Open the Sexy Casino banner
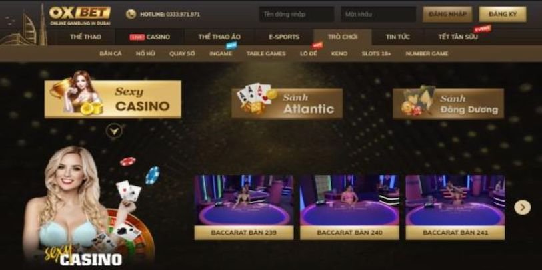 (x=113, y=100)
